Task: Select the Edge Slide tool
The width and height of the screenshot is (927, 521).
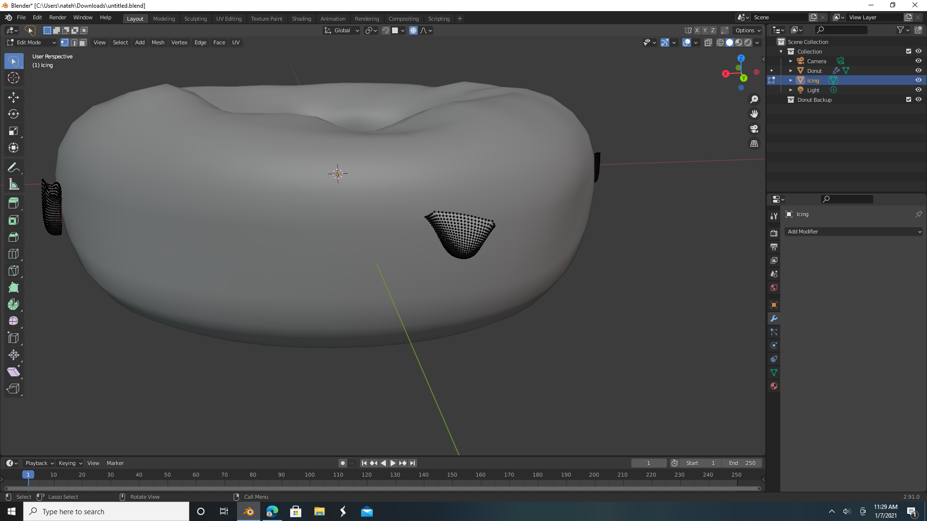Action: [14, 338]
